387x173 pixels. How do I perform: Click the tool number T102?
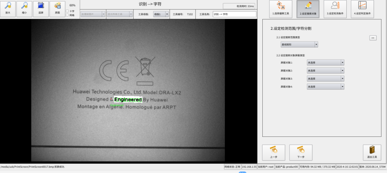click(x=190, y=14)
